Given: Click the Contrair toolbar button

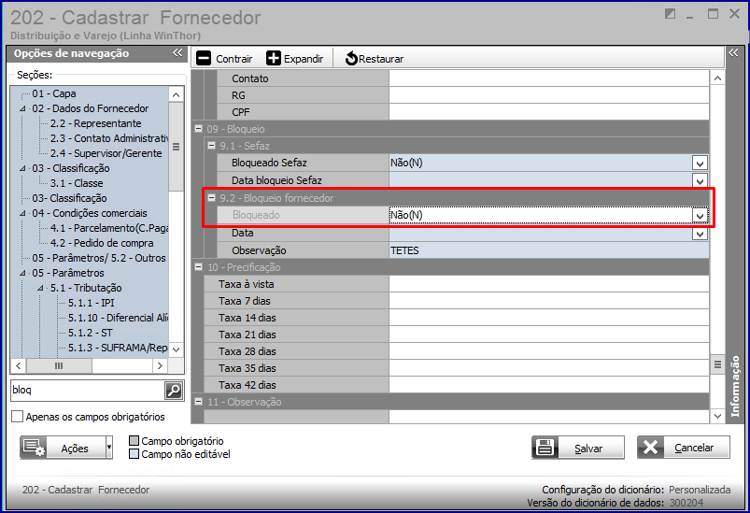Looking at the screenshot, I should 224,58.
